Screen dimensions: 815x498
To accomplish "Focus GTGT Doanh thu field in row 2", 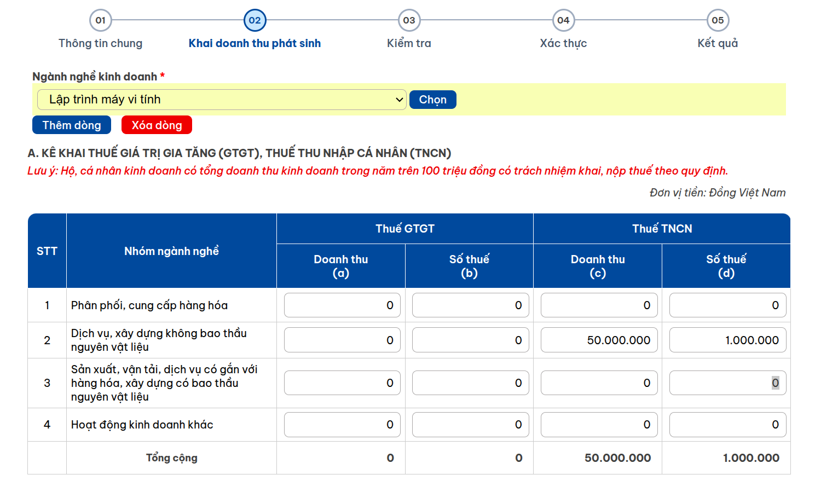I will [342, 340].
